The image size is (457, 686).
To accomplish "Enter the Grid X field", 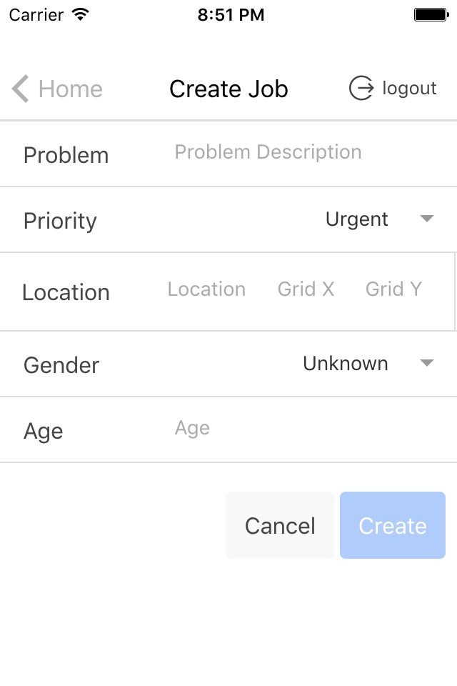I will [x=306, y=289].
